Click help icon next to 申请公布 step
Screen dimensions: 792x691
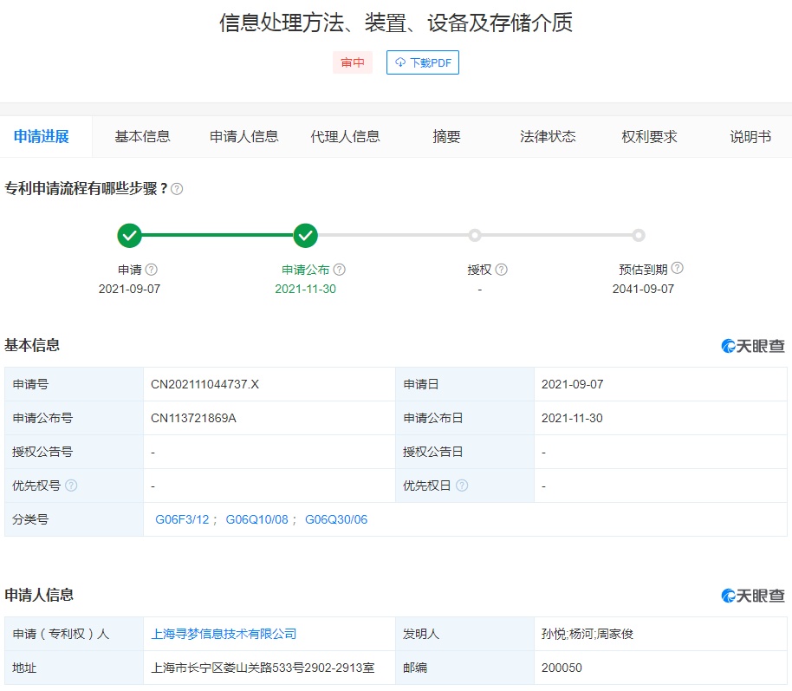[x=340, y=270]
